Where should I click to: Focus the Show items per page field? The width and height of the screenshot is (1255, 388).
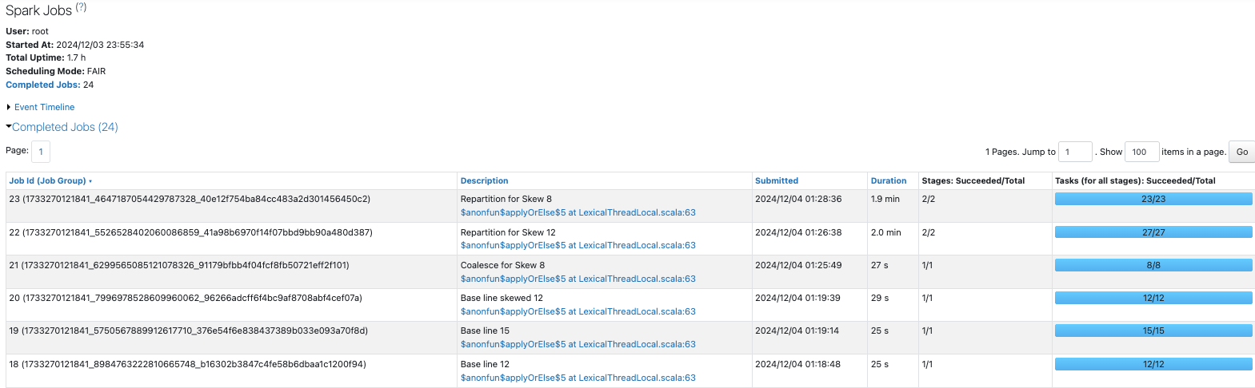[x=1141, y=152]
